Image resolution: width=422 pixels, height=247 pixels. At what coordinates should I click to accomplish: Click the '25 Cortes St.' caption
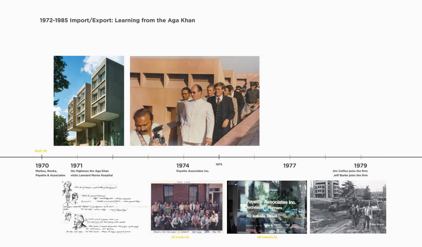(180, 237)
